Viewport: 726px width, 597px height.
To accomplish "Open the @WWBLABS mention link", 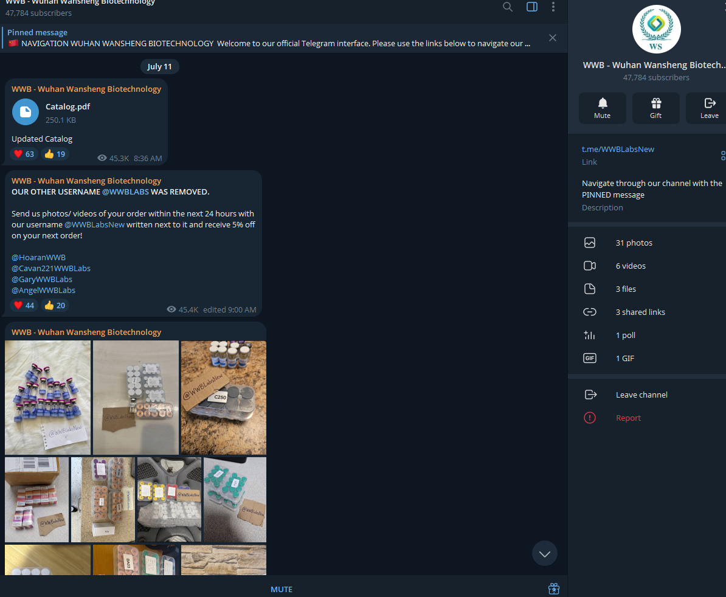I will click(125, 192).
